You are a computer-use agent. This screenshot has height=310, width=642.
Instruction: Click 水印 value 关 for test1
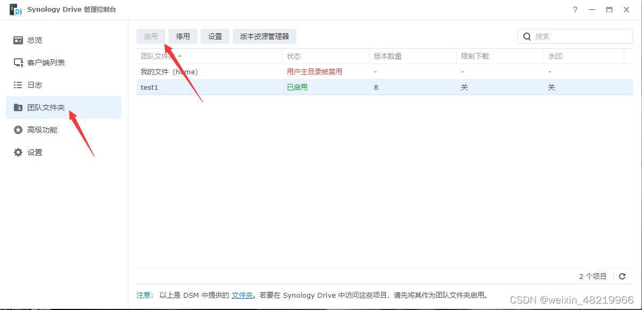pos(552,87)
